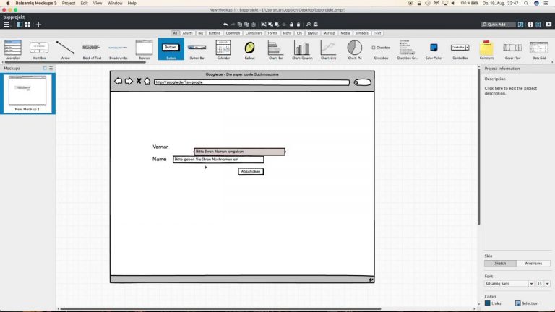This screenshot has width=555, height=312.
Task: Select the Containers library category tab
Action: click(x=254, y=33)
